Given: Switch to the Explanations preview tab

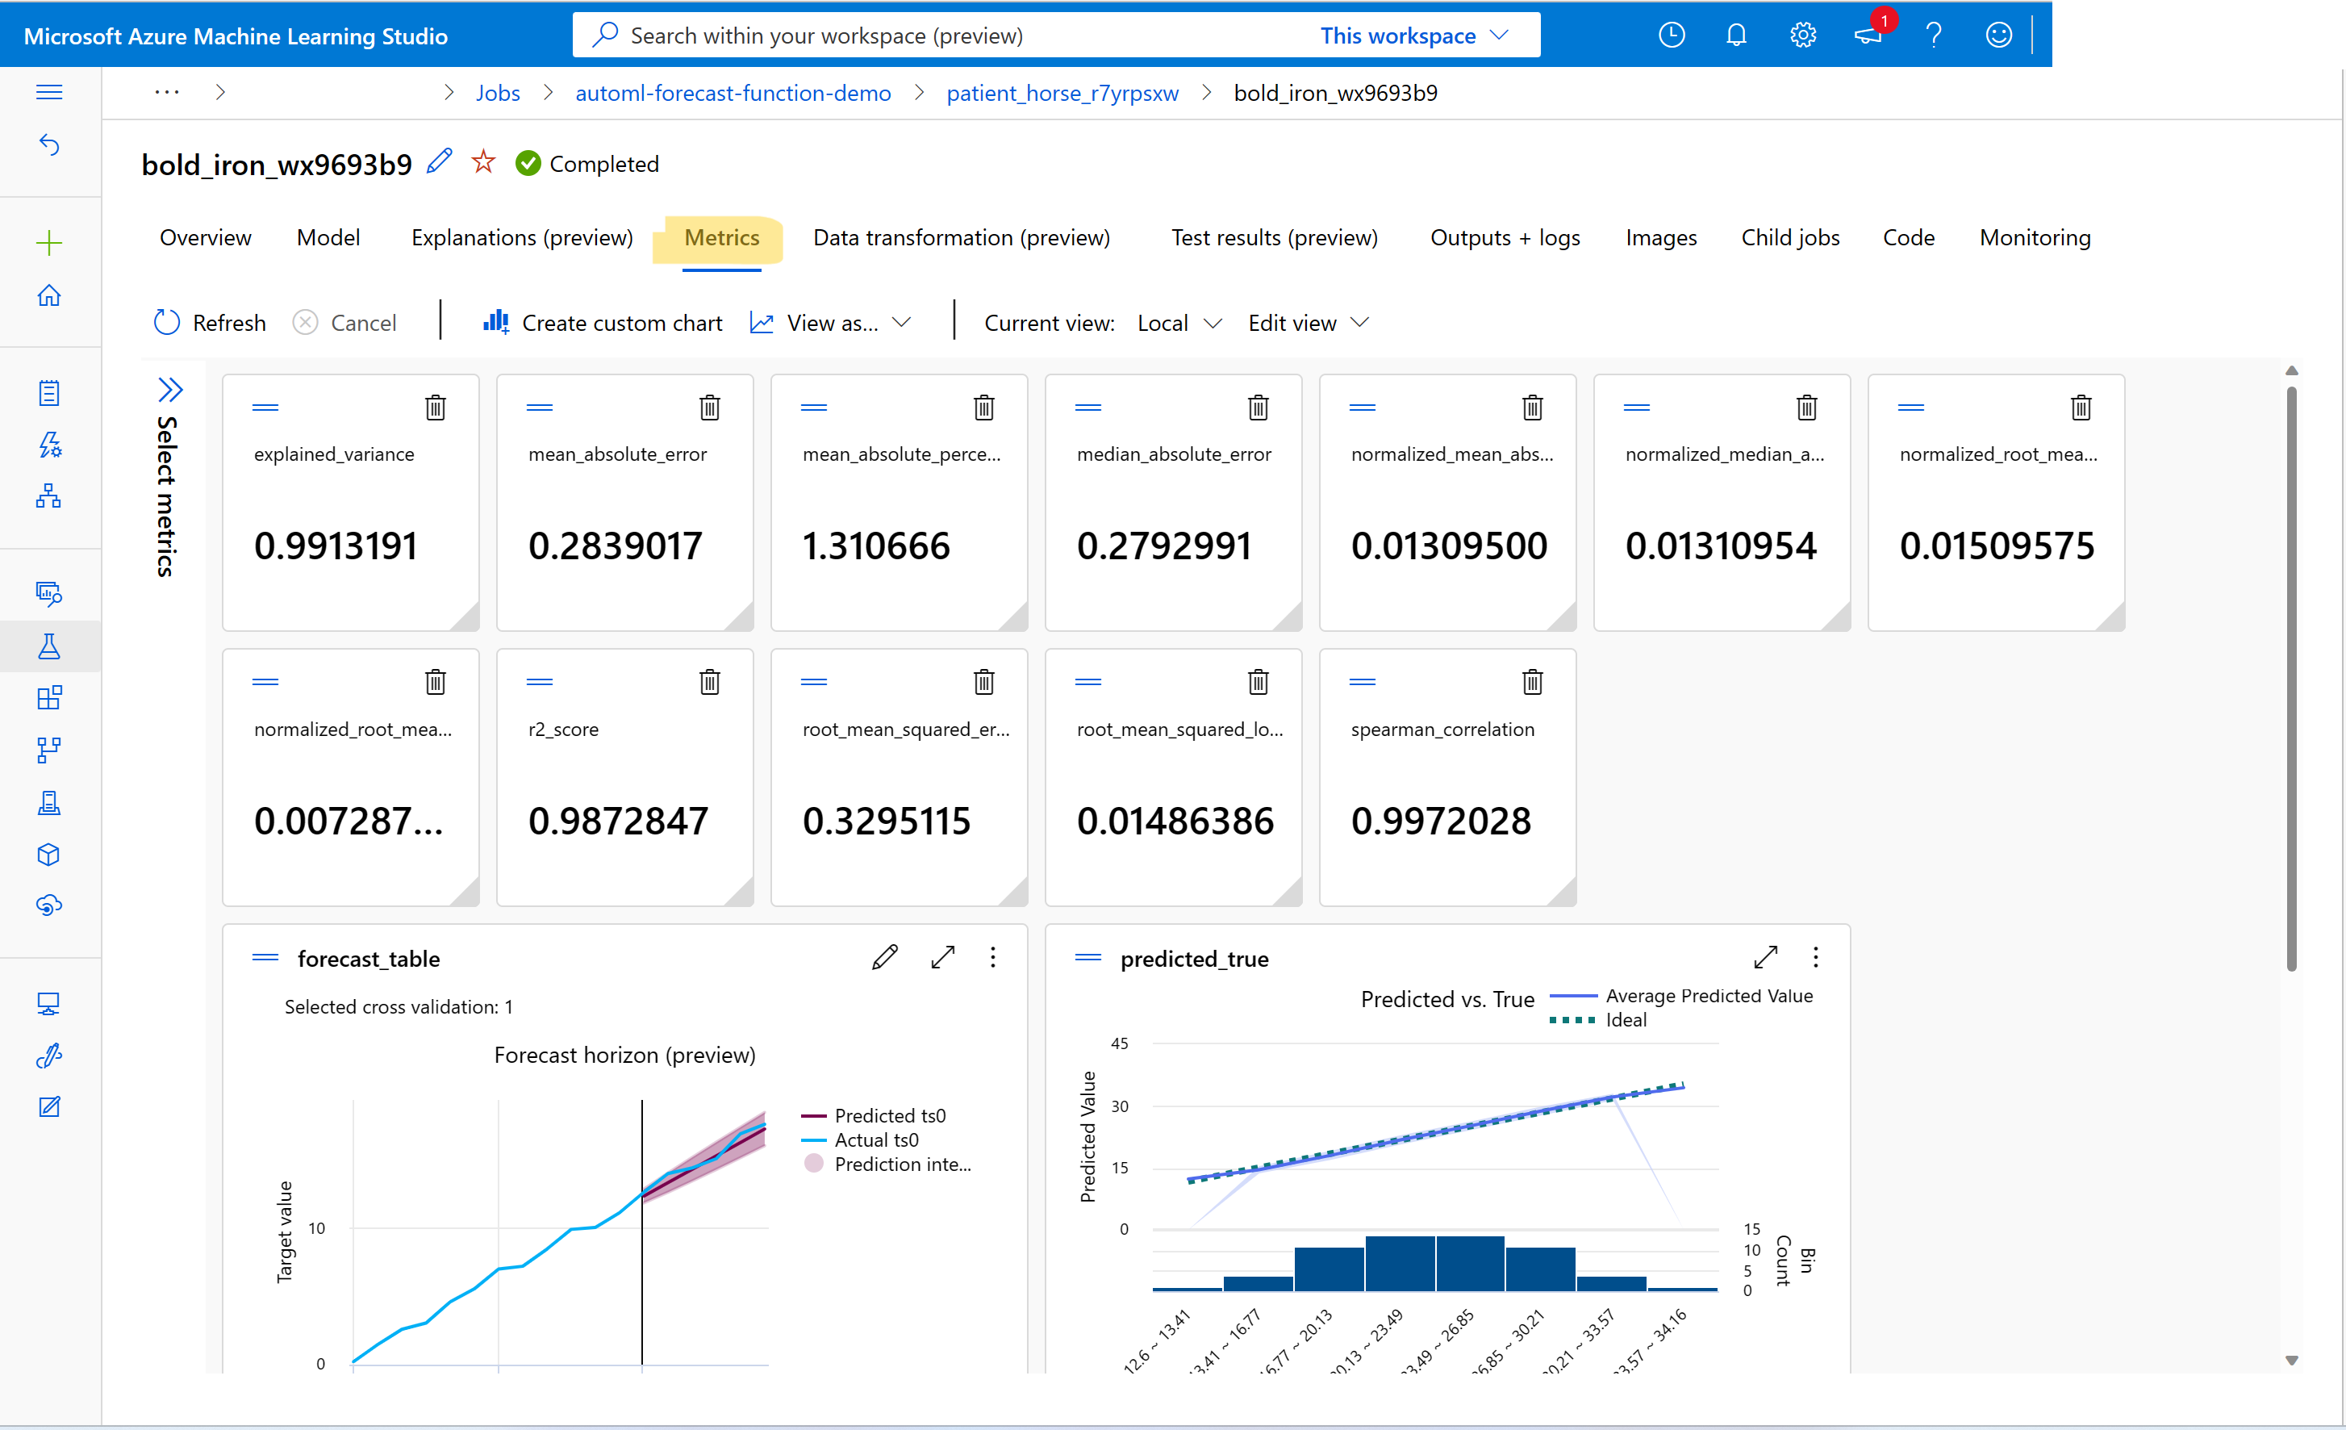Looking at the screenshot, I should click(521, 236).
